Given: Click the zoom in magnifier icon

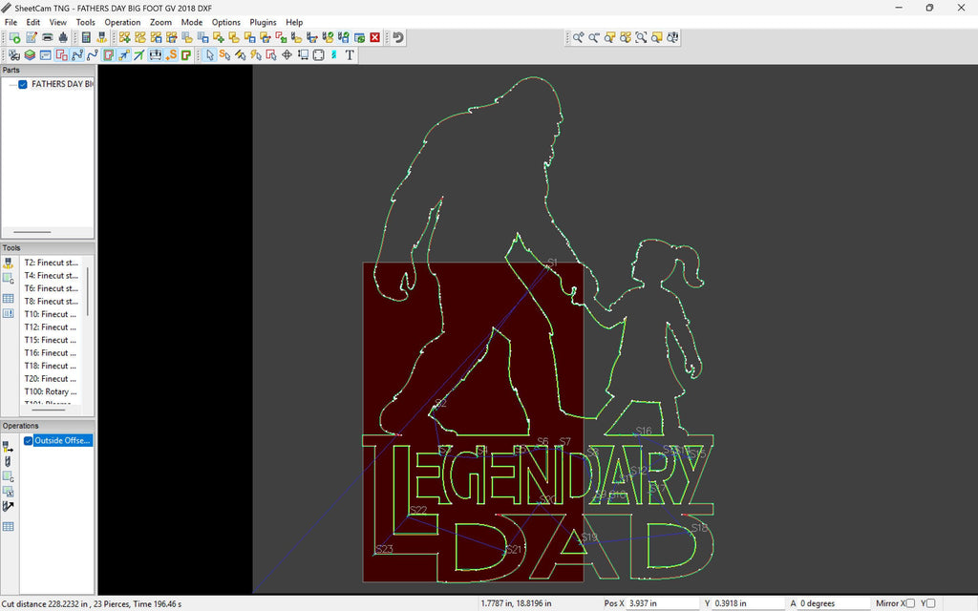Looking at the screenshot, I should (578, 37).
